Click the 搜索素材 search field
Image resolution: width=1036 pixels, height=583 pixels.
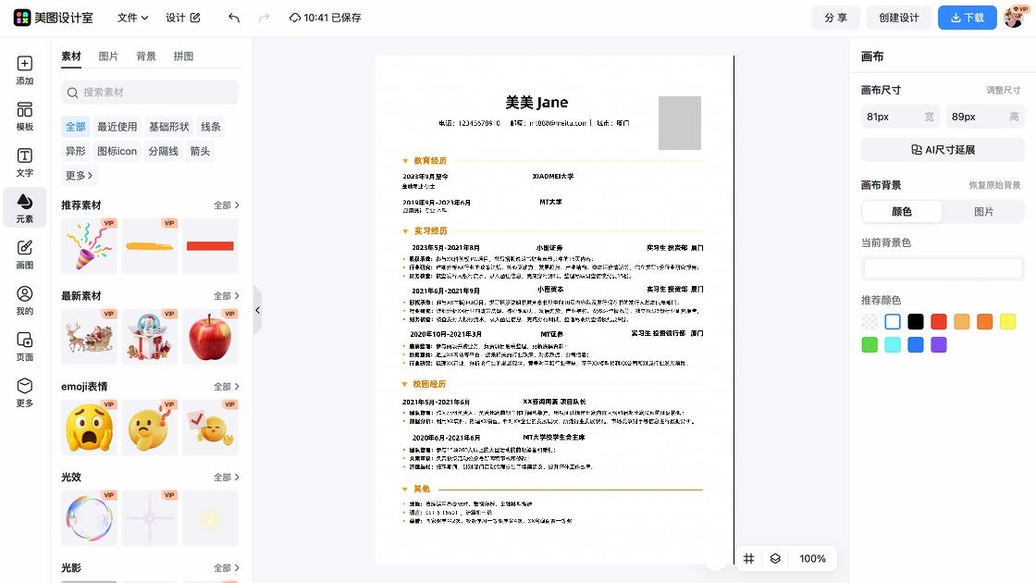(x=150, y=93)
